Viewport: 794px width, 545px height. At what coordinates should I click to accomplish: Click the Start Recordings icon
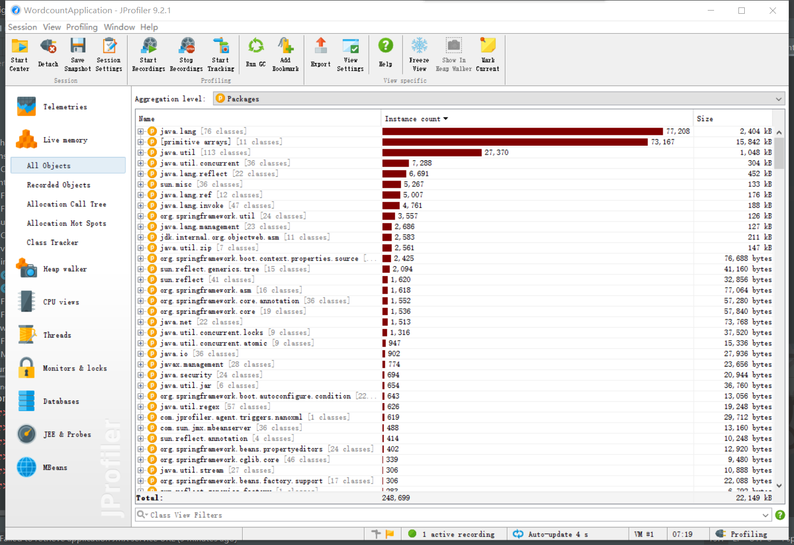(149, 54)
